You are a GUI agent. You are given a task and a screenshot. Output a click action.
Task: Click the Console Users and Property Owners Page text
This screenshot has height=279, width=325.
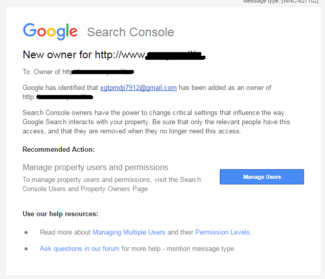pyautogui.click(x=85, y=189)
